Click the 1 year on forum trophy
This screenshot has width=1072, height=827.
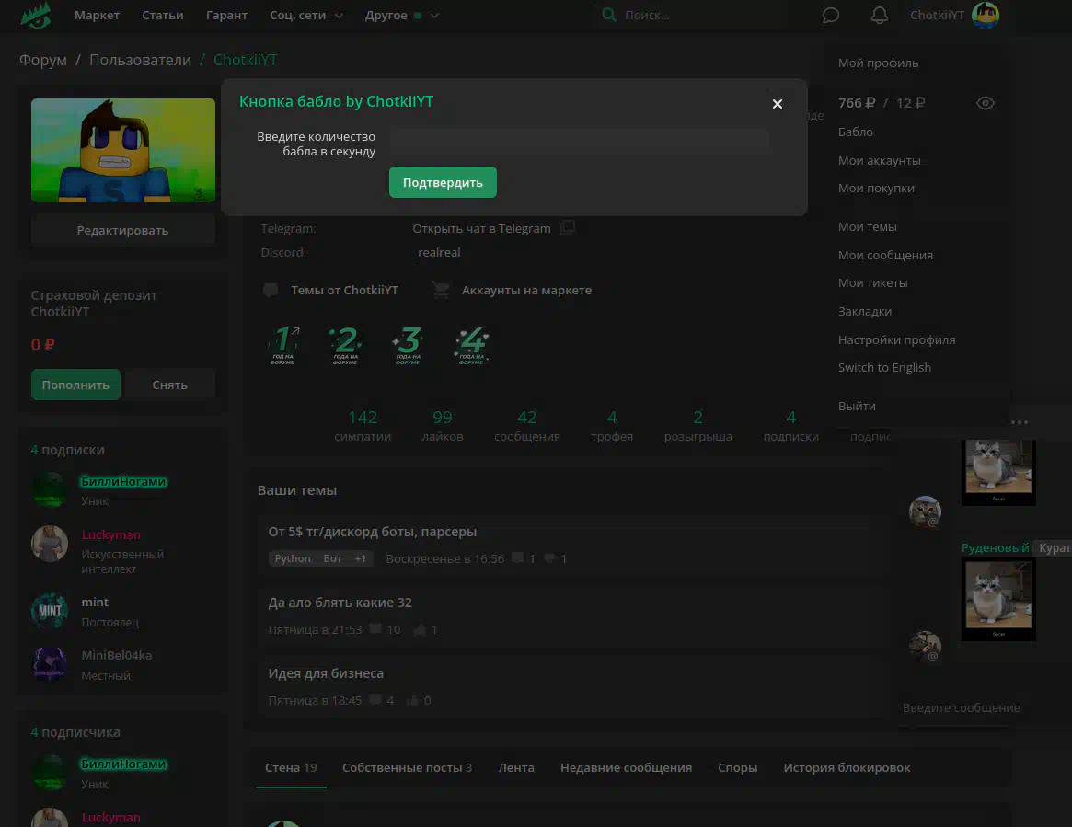[284, 345]
